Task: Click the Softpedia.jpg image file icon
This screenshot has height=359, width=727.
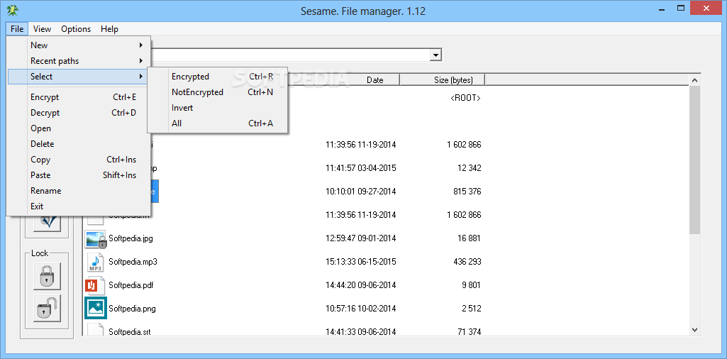Action: click(96, 239)
